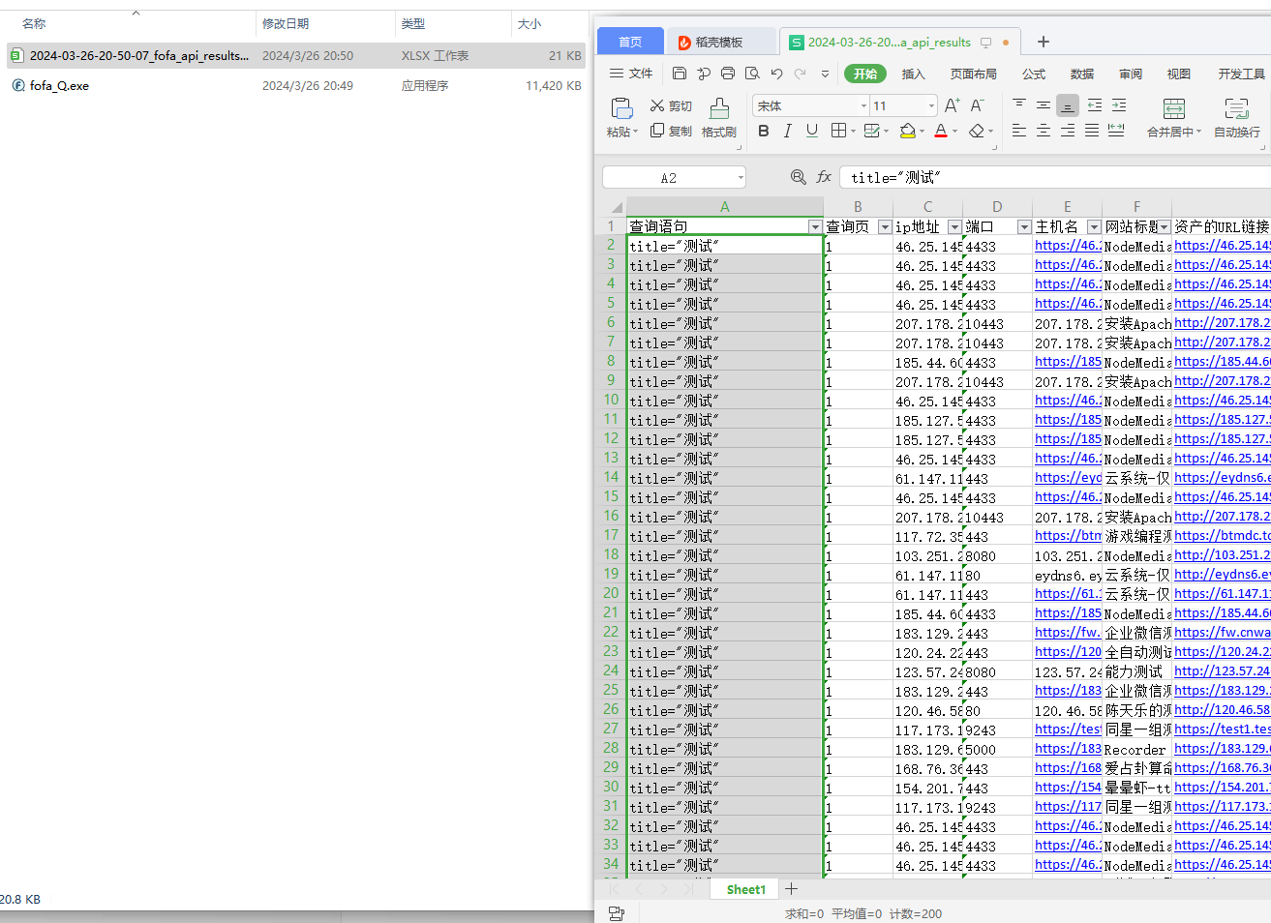Apply the yellow fill color bucket
Screen dimensions: 1271x923
click(907, 131)
